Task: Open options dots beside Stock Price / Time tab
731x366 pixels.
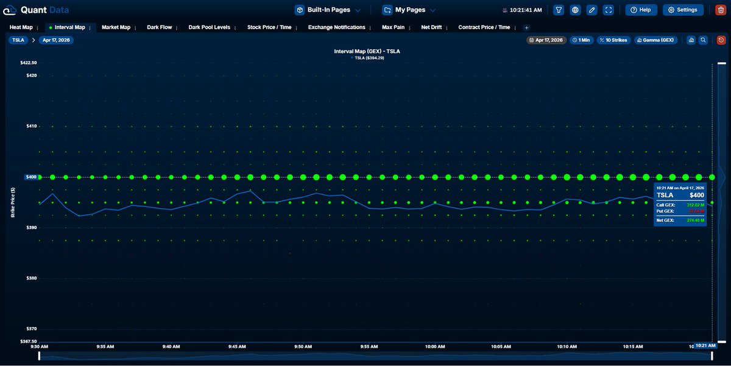Action: 298,27
